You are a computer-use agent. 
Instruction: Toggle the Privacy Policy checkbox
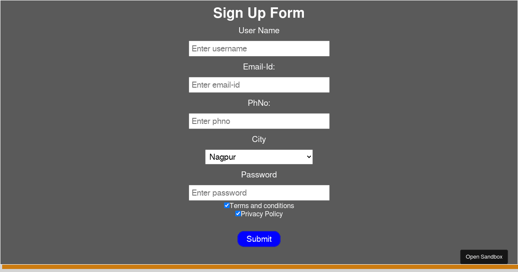point(238,214)
